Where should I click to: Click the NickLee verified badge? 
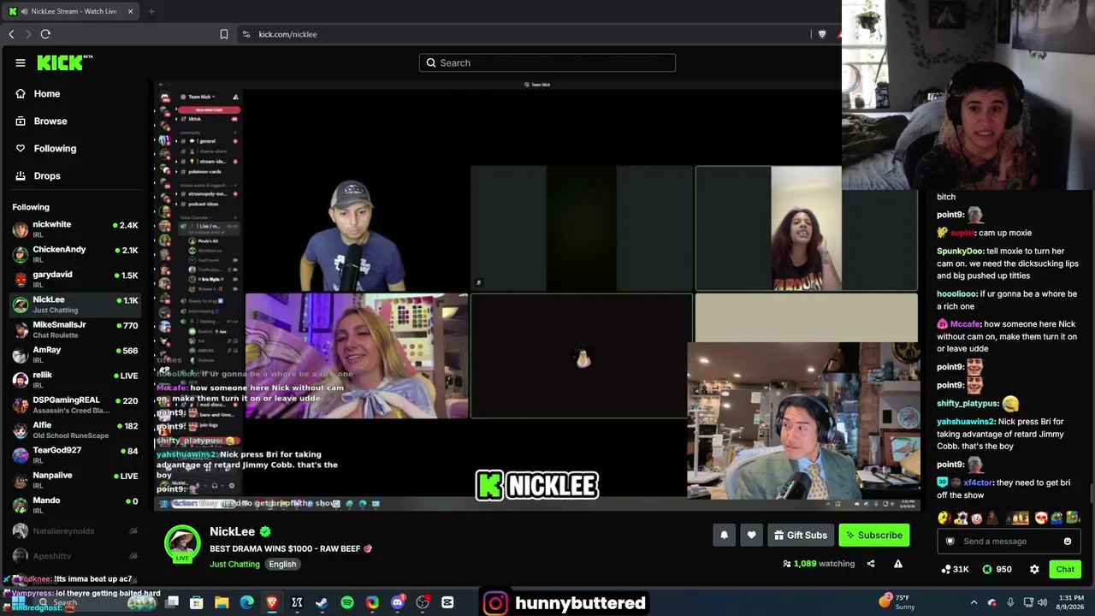pyautogui.click(x=265, y=532)
